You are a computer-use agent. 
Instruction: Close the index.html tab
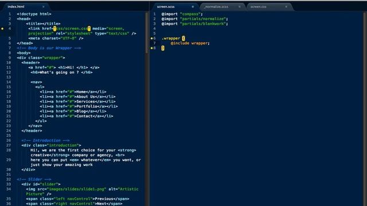tap(44, 7)
